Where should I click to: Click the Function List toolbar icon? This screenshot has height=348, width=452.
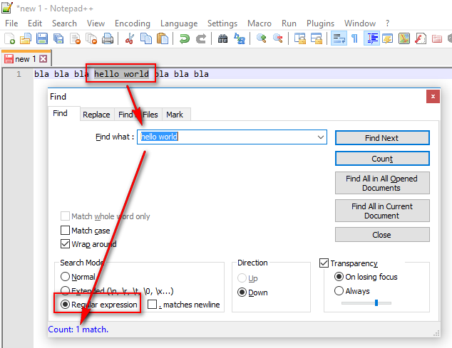(x=421, y=38)
